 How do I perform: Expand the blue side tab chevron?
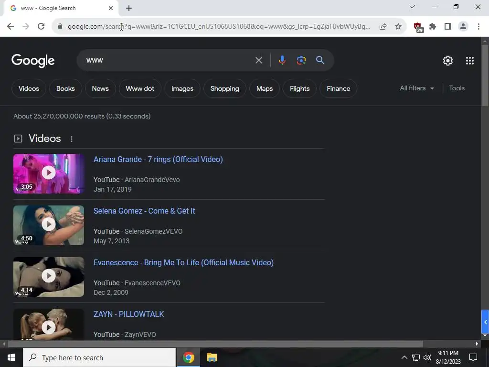tap(485, 322)
